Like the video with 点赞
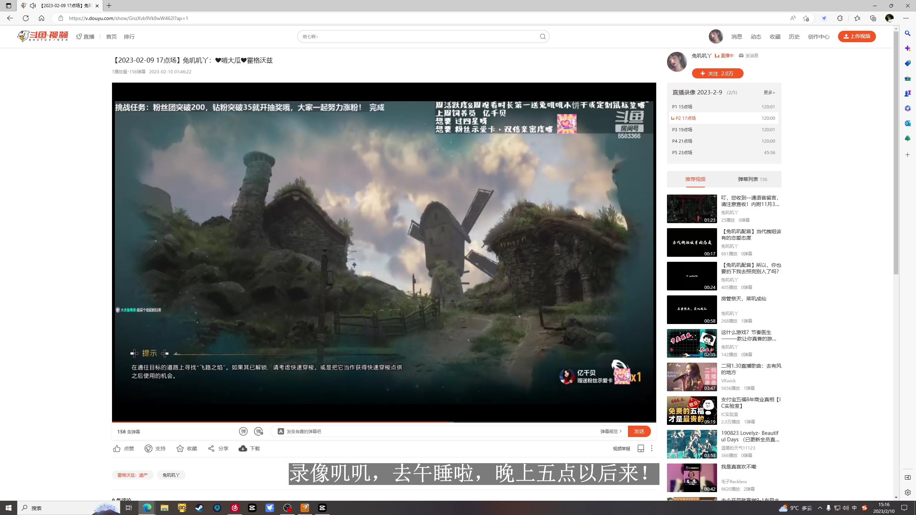This screenshot has height=515, width=916. coord(123,448)
